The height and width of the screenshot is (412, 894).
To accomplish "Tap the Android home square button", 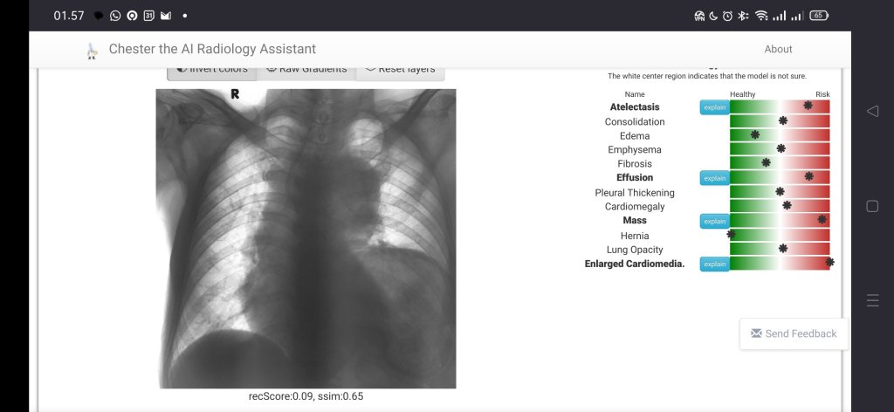I will point(871,206).
